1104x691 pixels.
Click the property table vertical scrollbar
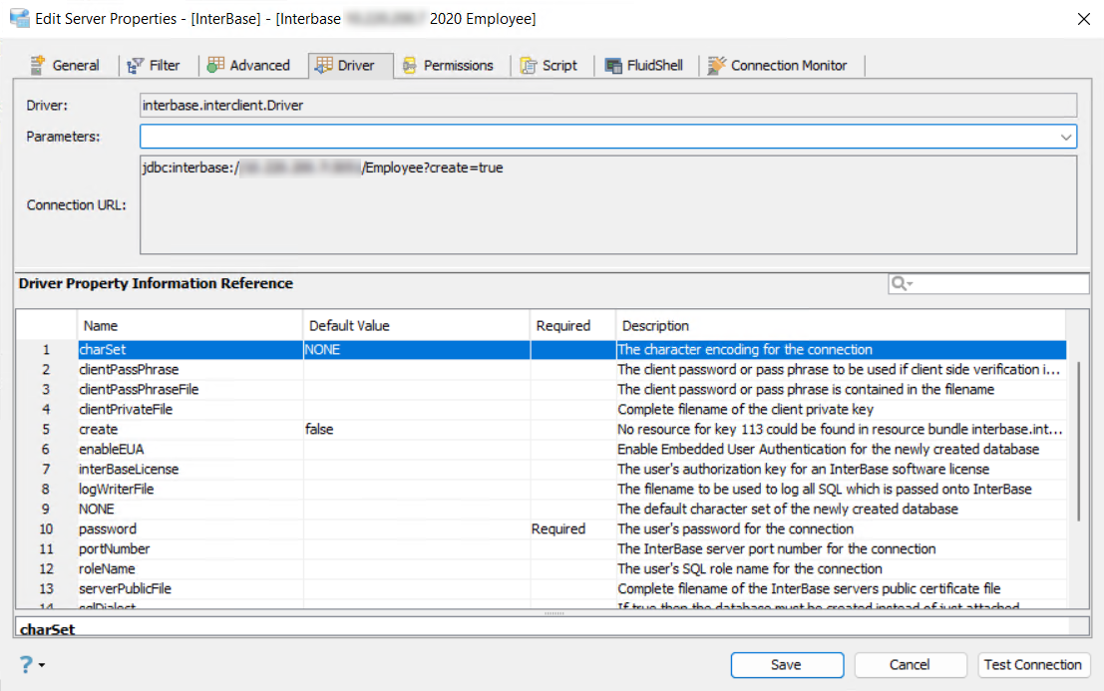tap(1080, 439)
